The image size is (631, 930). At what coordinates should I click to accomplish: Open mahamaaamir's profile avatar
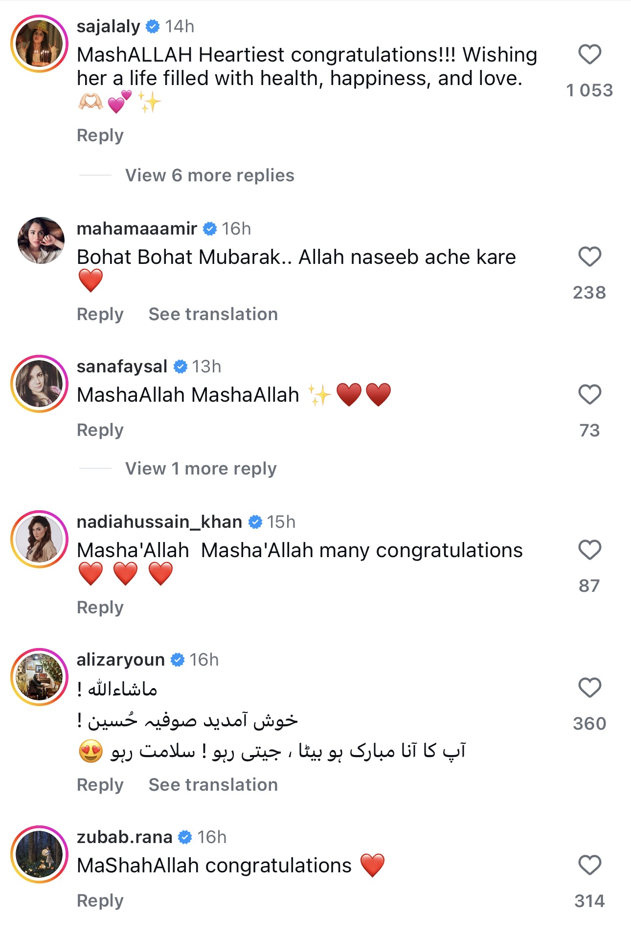click(41, 240)
